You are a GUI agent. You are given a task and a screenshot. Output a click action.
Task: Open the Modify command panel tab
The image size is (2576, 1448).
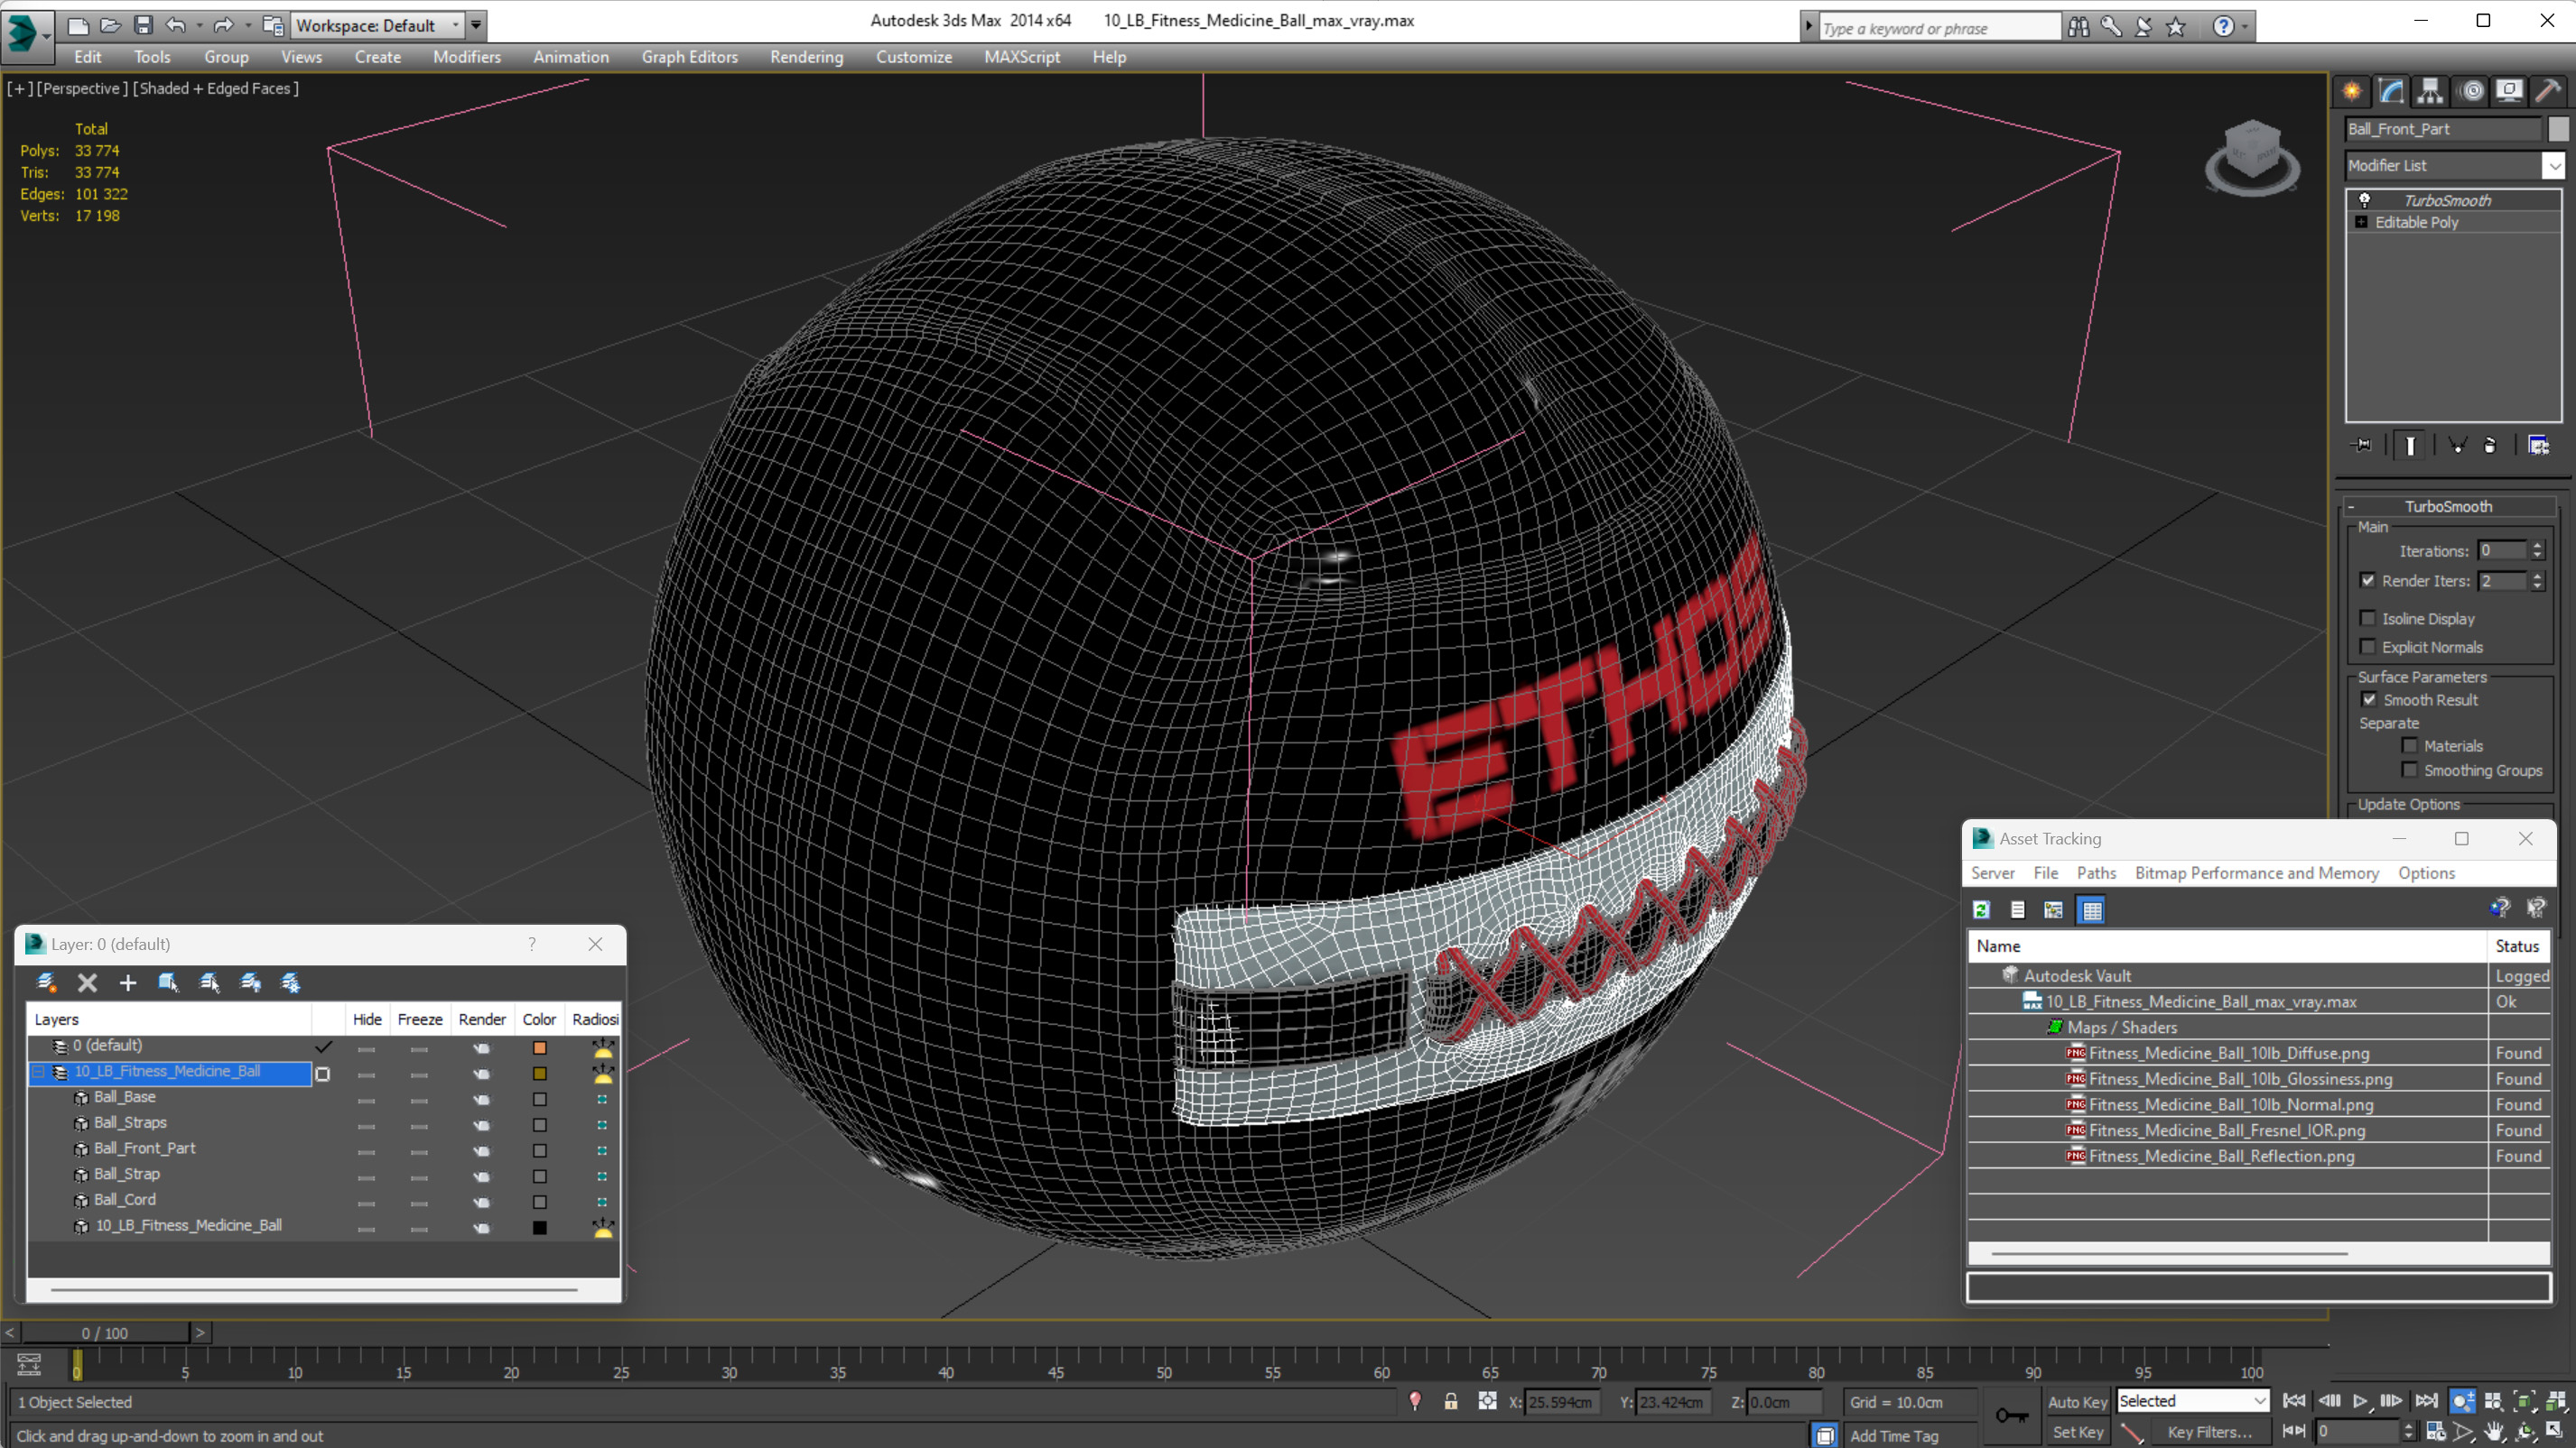[x=2391, y=92]
